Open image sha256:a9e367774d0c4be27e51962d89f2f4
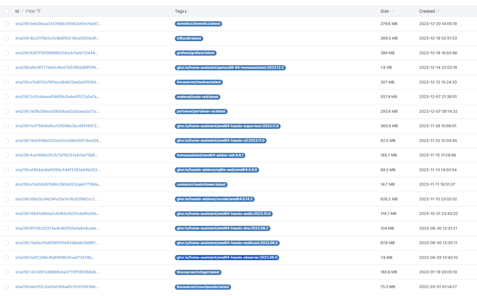 coord(57,67)
